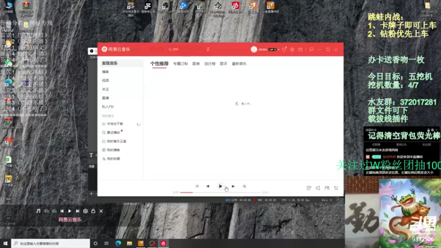Screen dimensions: 441x248
Task: Open the playlist queue icon in the player bar
Action: tap(336, 188)
